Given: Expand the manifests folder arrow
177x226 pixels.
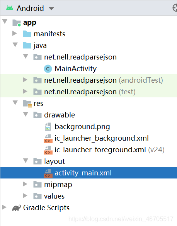Looking at the screenshot, I should (15, 34).
